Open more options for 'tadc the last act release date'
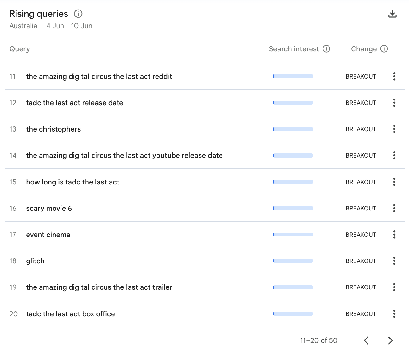 (x=394, y=103)
